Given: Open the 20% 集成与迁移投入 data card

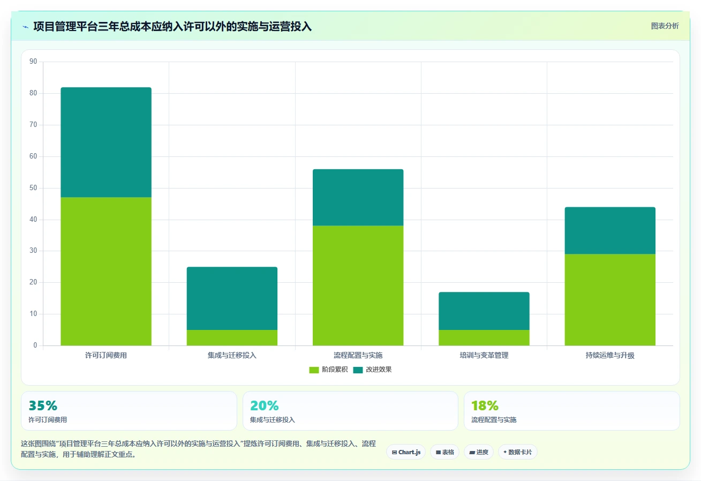Looking at the screenshot, I should point(350,411).
